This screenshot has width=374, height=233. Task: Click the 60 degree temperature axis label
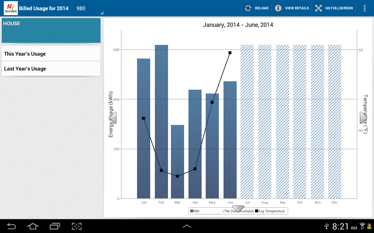(x=361, y=50)
